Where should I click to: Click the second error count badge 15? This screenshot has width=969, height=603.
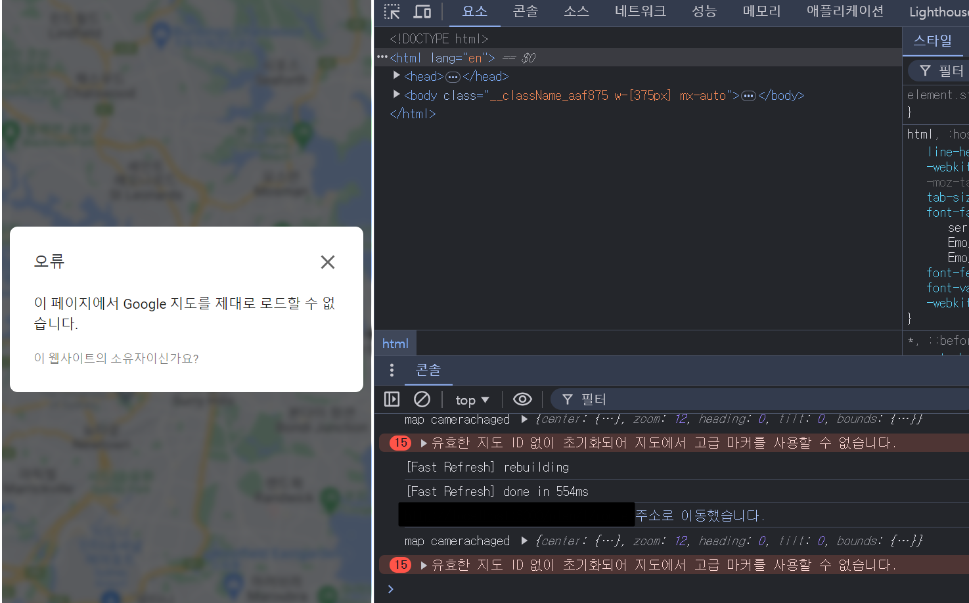point(400,565)
